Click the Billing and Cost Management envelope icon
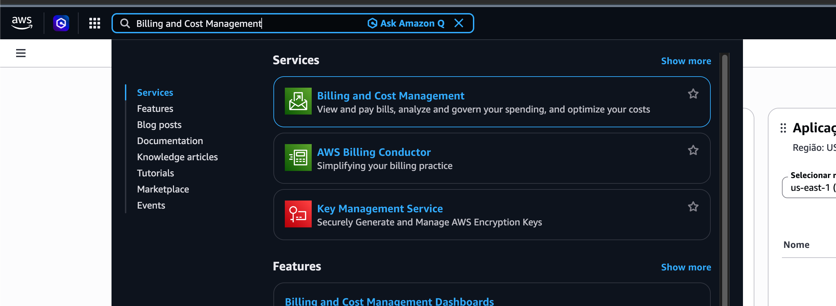Image resolution: width=836 pixels, height=306 pixels. click(x=298, y=101)
